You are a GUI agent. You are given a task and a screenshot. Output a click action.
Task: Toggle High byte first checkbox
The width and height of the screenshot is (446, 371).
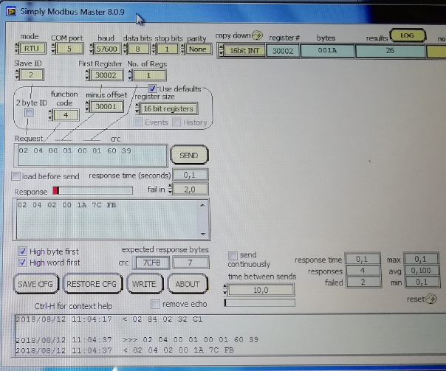click(x=22, y=251)
